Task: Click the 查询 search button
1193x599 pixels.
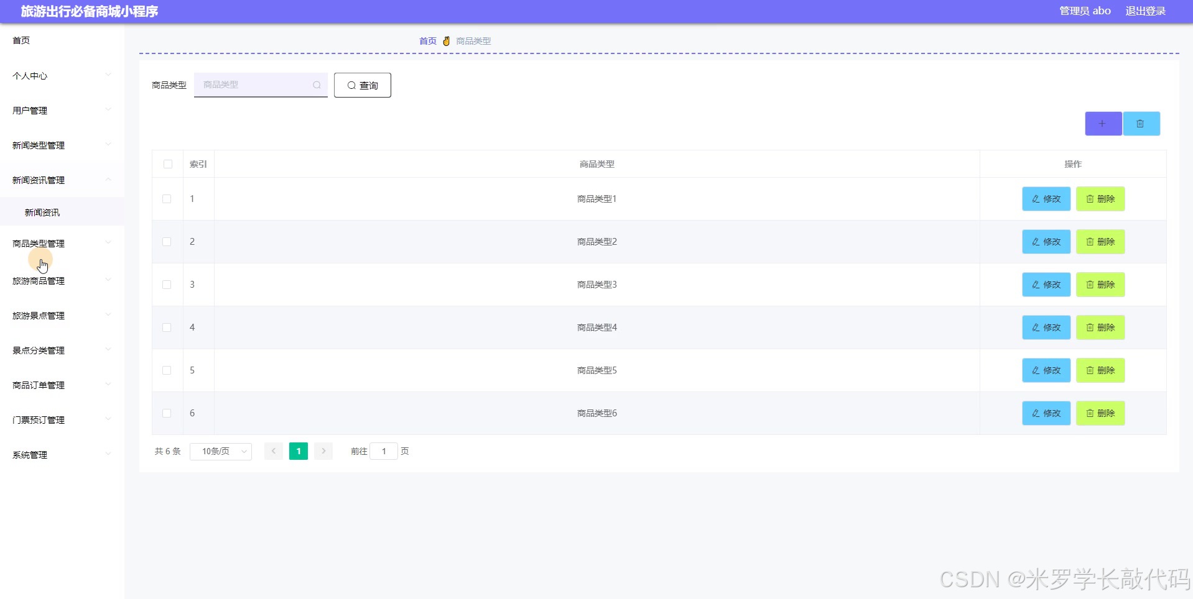Action: coord(363,85)
